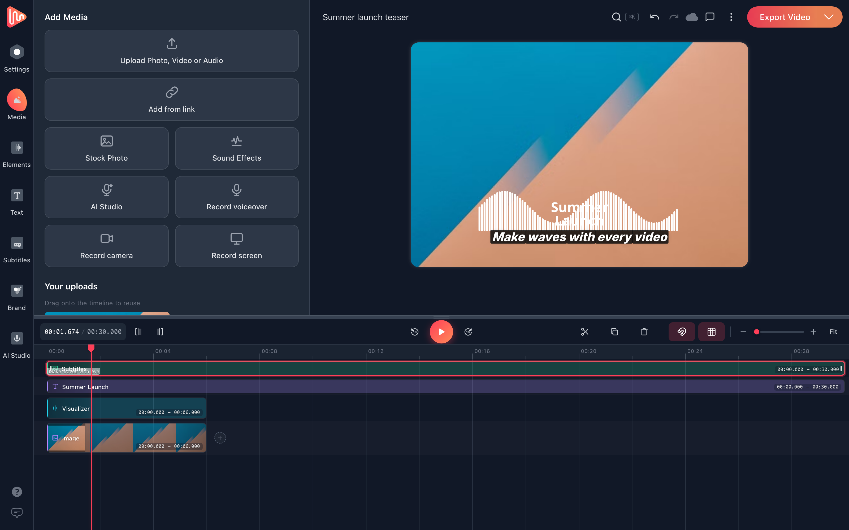Skip back 10 seconds
Viewport: 849px width, 530px height.
[x=415, y=332]
